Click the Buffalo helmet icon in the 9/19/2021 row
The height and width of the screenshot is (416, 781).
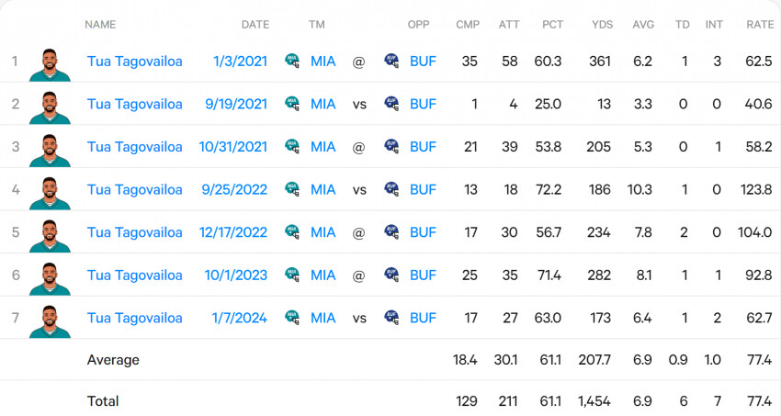(x=391, y=104)
